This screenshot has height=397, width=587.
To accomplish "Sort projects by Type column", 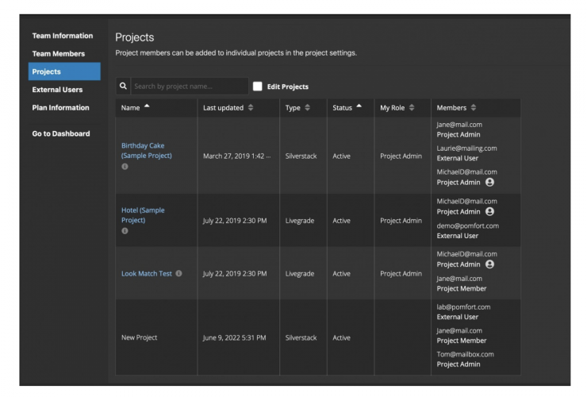I will point(307,108).
